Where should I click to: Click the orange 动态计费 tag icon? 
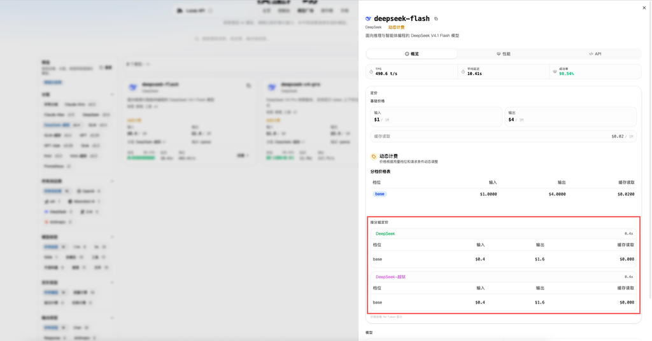point(373,157)
